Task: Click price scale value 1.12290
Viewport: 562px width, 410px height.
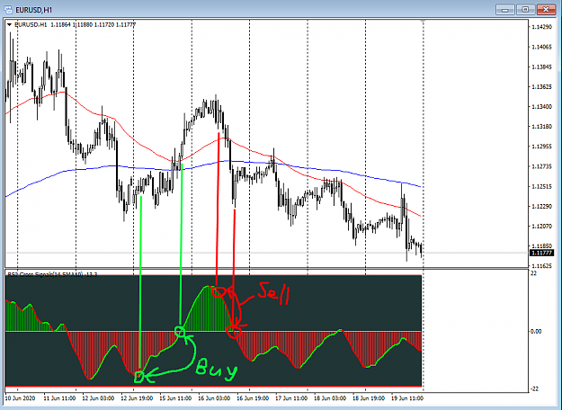Action: 542,207
